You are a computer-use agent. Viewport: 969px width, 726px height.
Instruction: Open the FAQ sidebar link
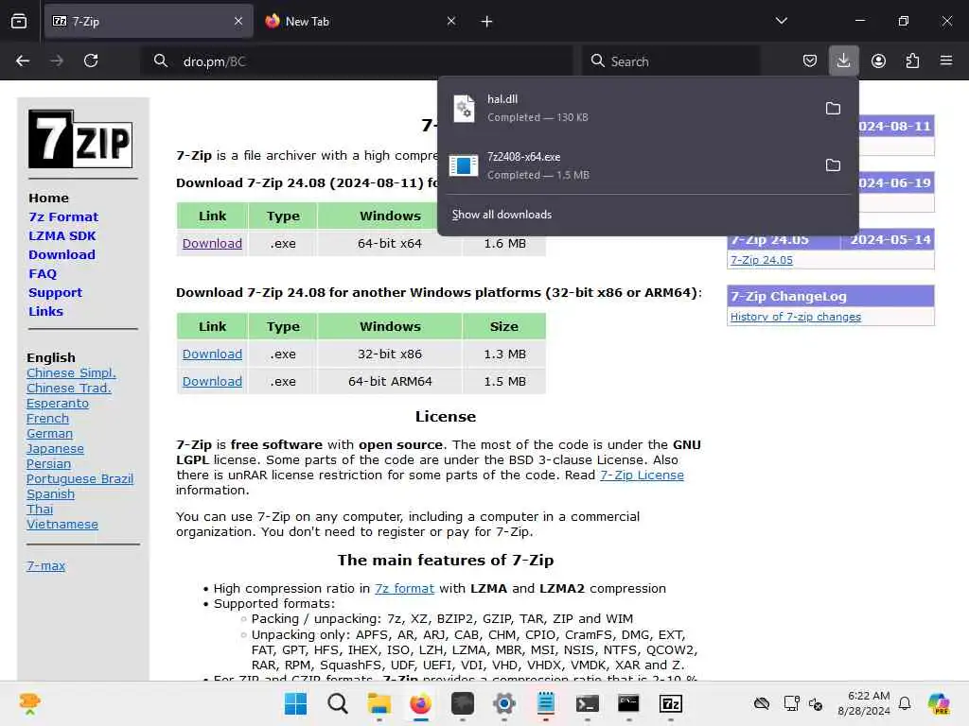click(43, 273)
